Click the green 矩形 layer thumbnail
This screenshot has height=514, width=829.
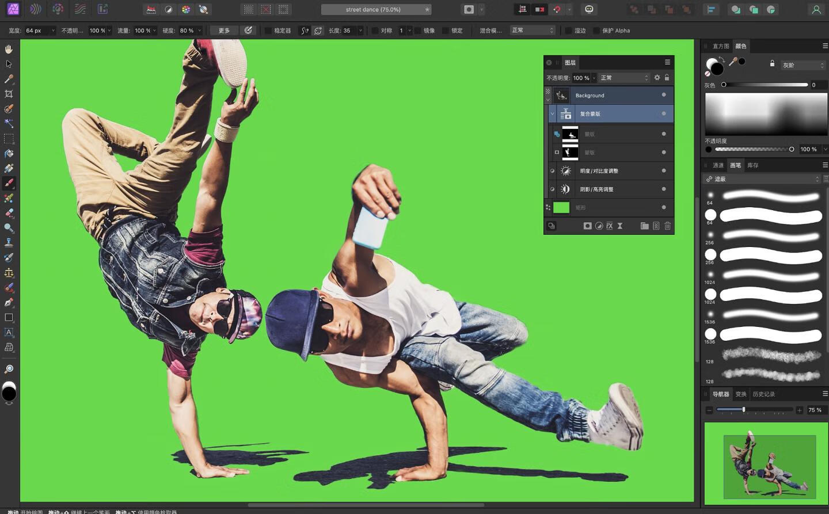click(x=561, y=207)
